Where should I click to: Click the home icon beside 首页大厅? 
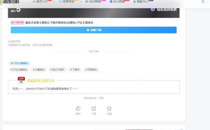[34, 2]
